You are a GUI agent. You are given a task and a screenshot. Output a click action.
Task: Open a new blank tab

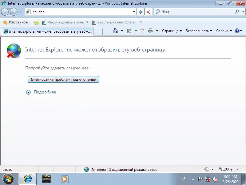tap(98, 31)
